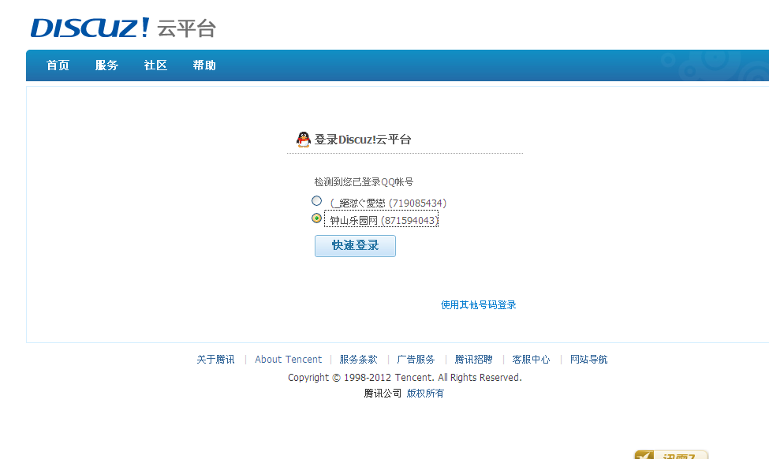Open the About Tencent link

point(289,360)
